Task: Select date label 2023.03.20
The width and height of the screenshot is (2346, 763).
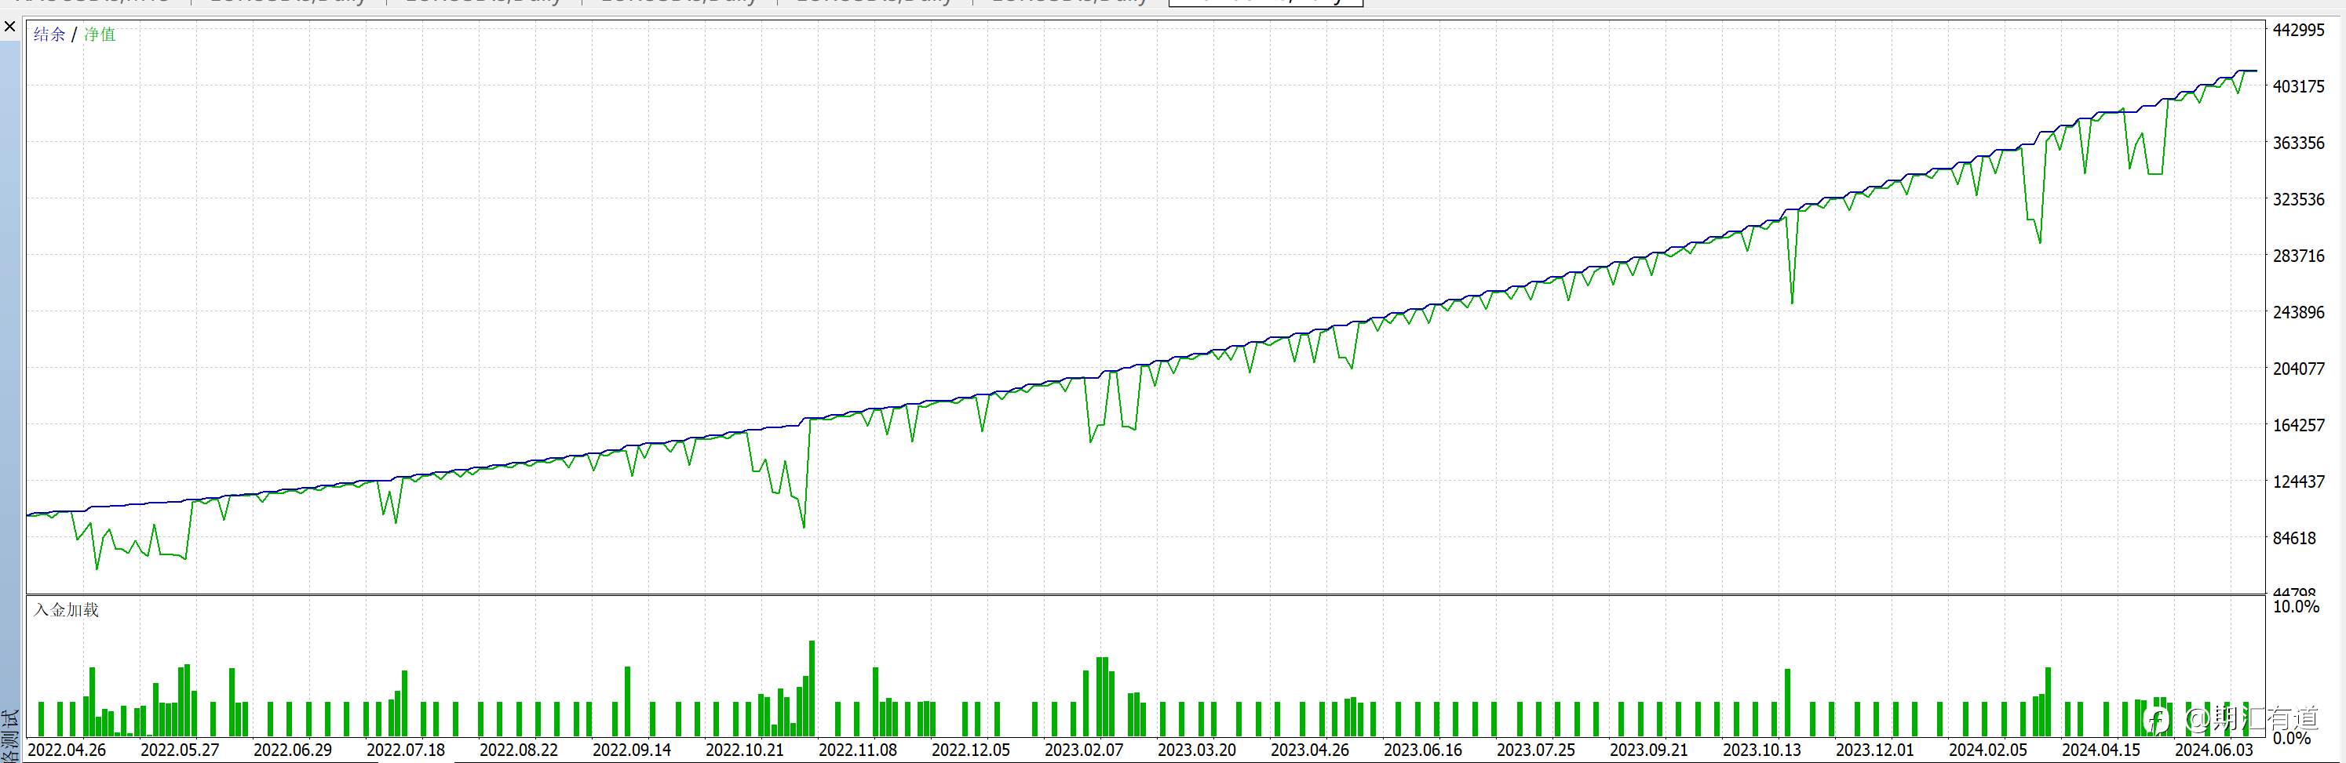Action: point(1197,750)
